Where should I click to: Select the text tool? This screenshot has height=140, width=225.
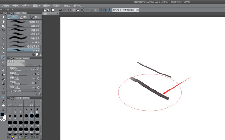[x=3, y=101]
